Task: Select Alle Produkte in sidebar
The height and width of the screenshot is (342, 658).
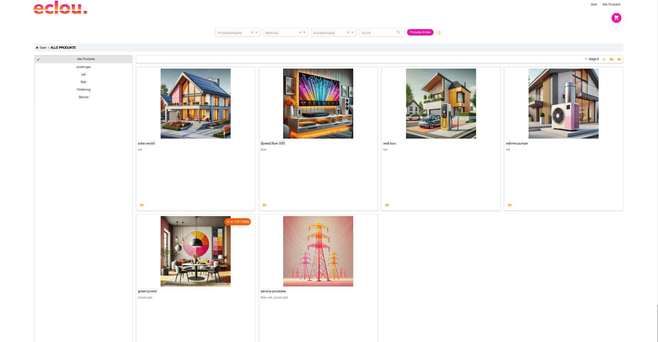Action: click(83, 59)
